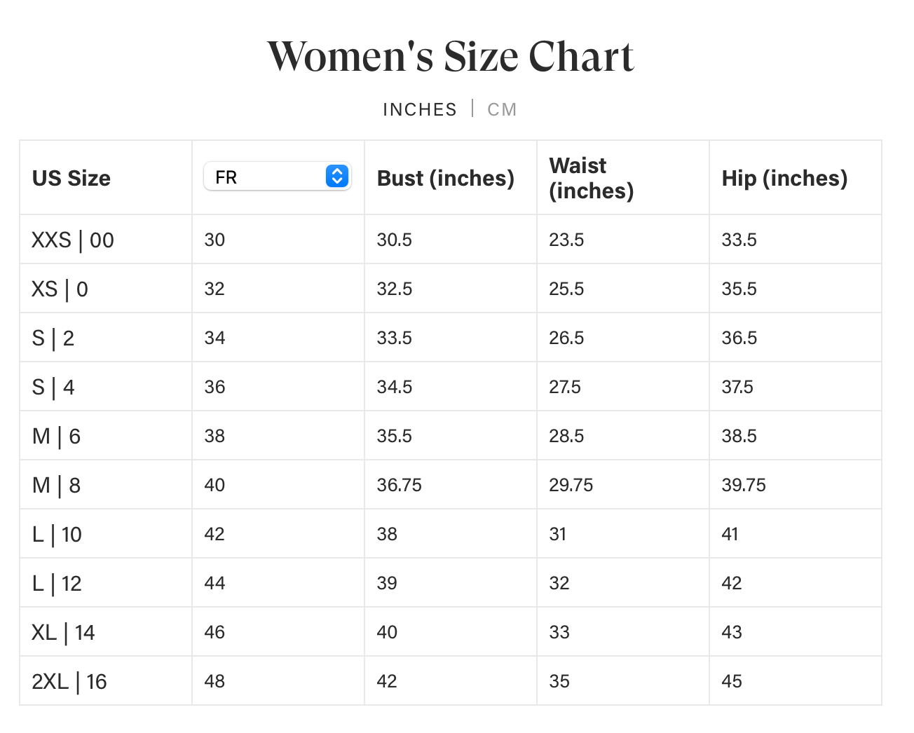Click the Hip (inches) column header

click(784, 178)
